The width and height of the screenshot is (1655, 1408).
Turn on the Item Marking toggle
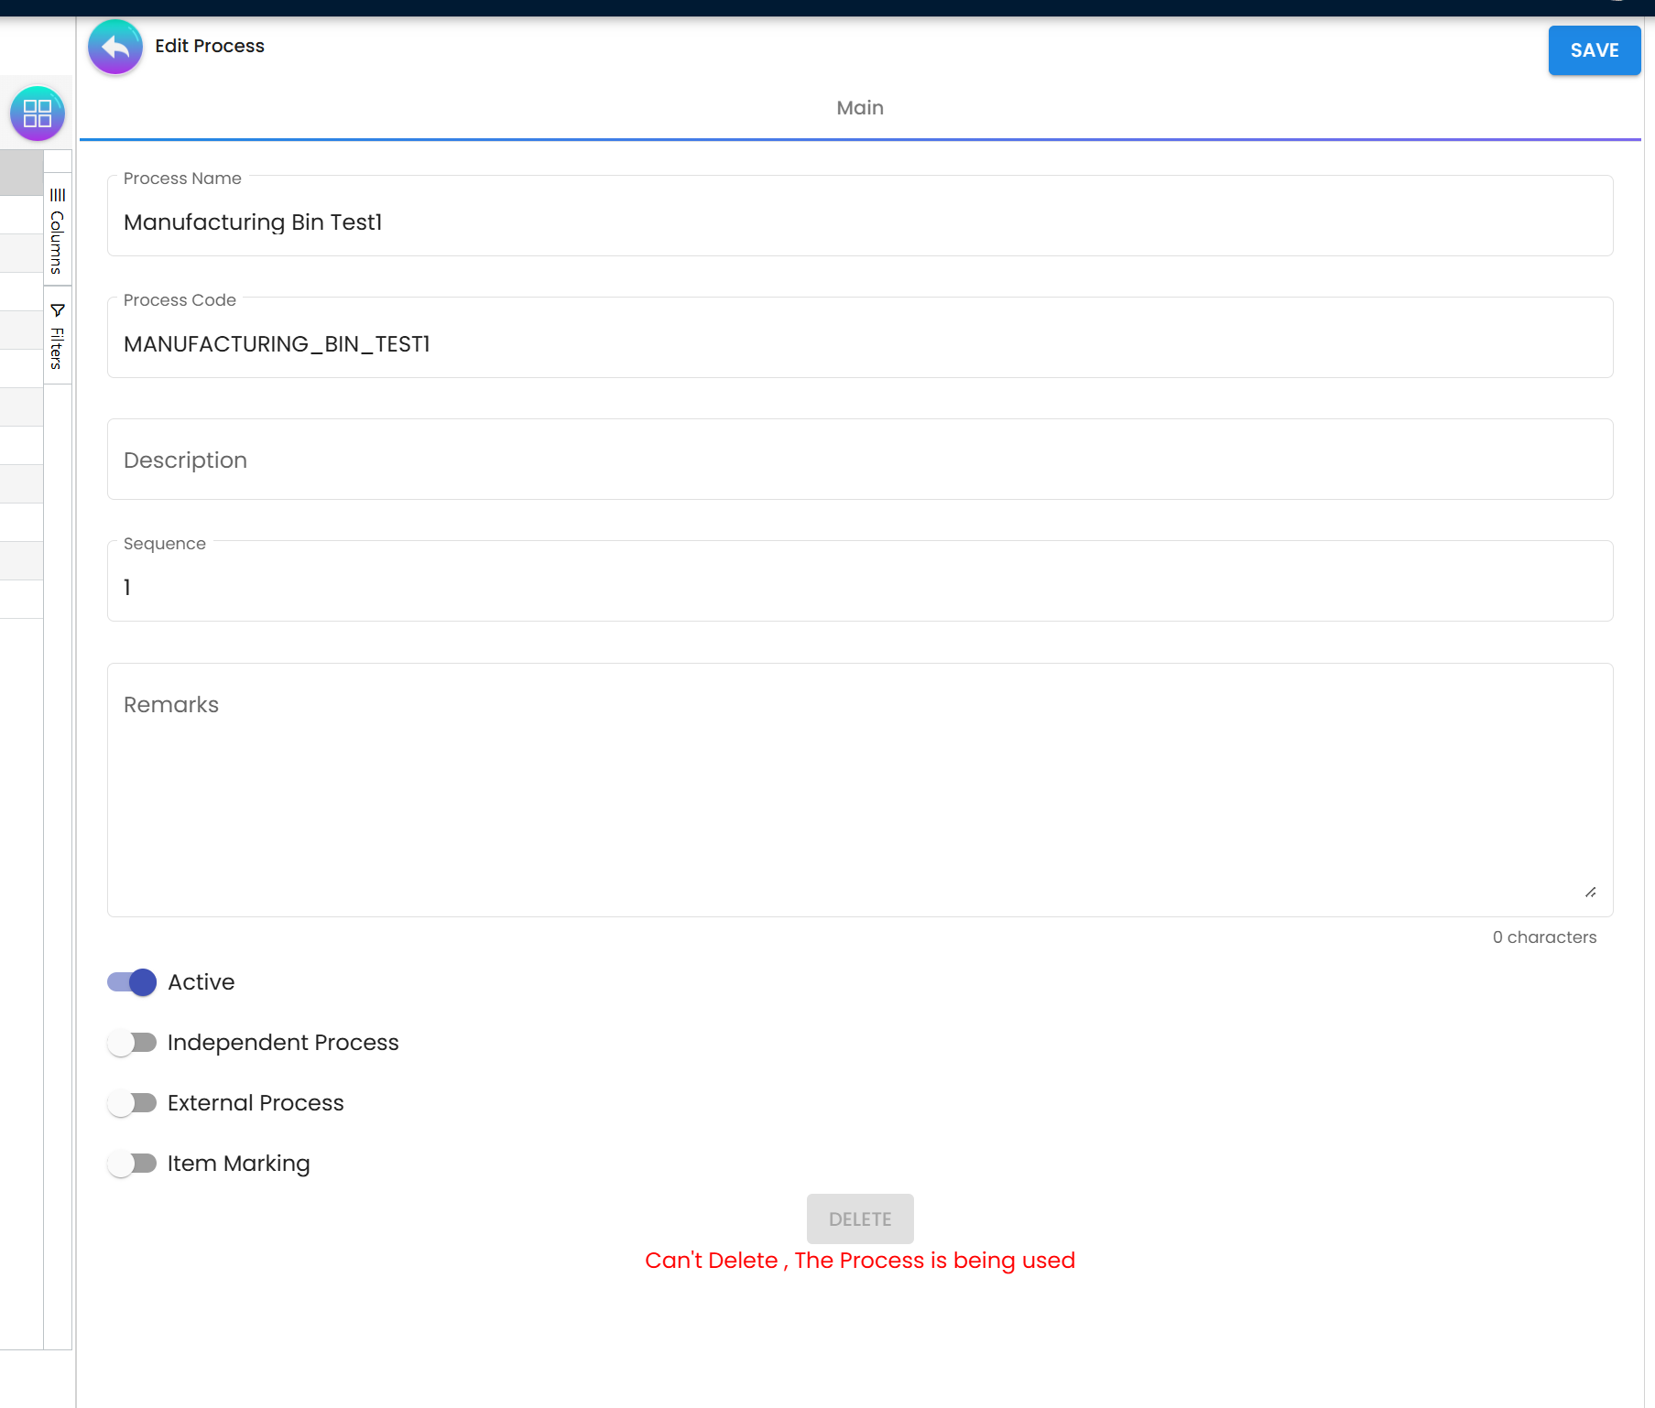point(132,1164)
